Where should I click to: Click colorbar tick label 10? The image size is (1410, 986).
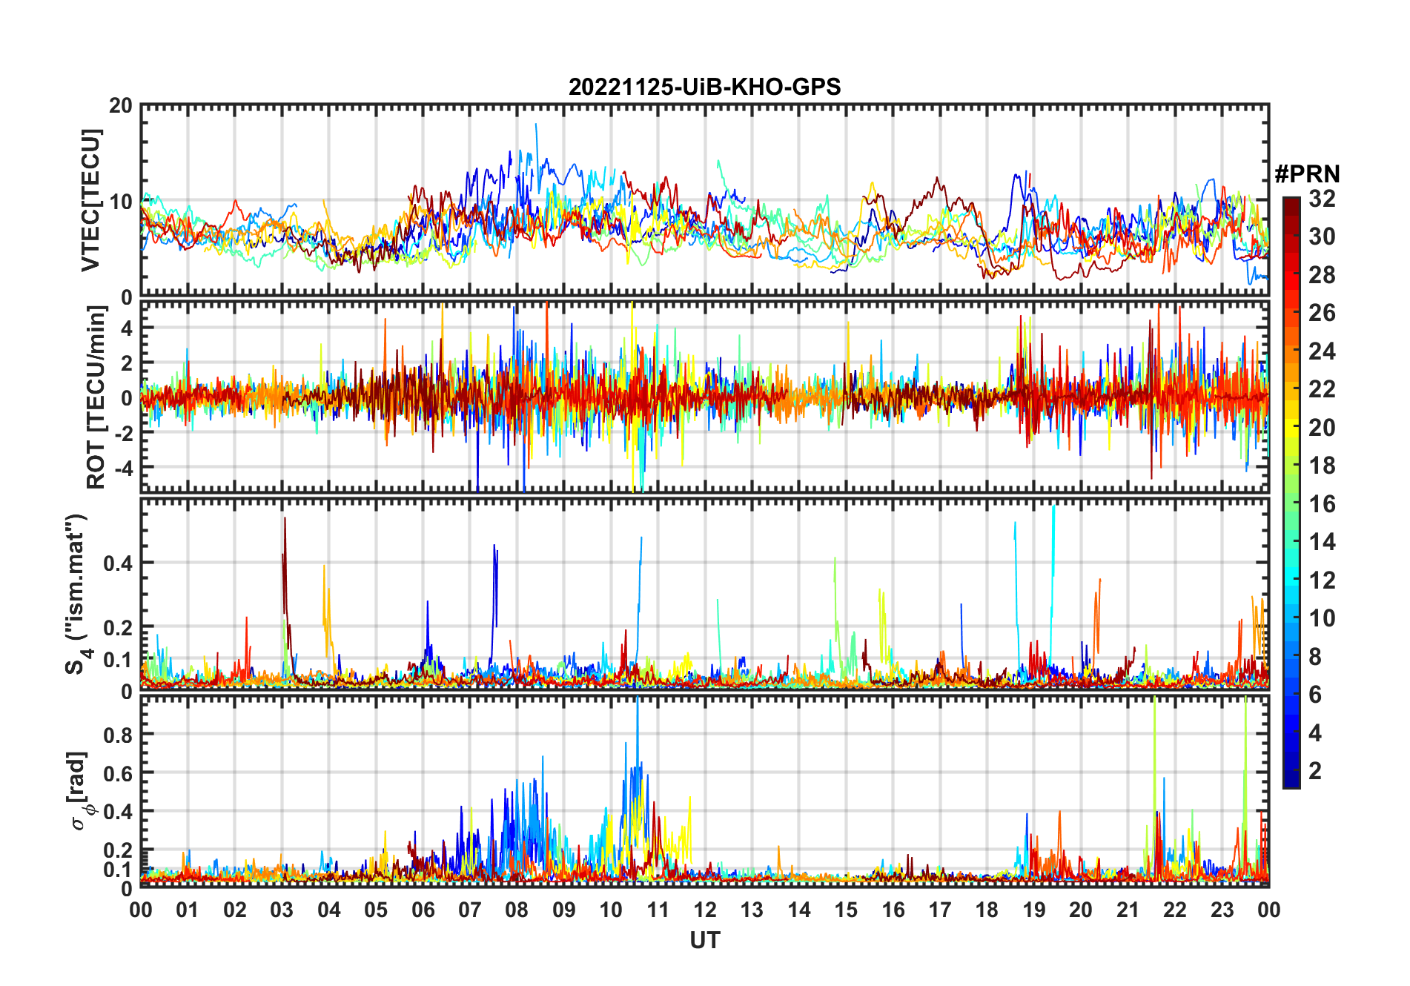coord(1322,618)
